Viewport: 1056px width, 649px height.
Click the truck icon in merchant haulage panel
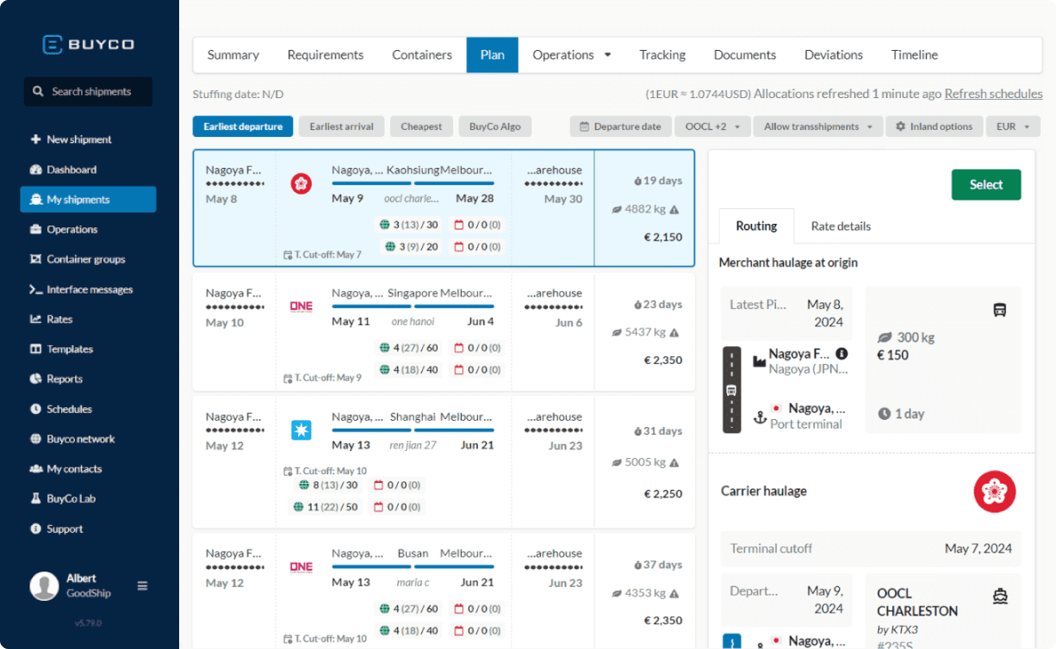click(x=999, y=309)
